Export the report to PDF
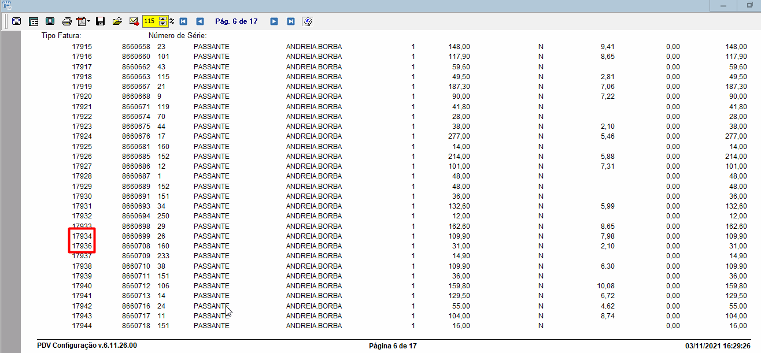The width and height of the screenshot is (761, 353). click(x=81, y=21)
